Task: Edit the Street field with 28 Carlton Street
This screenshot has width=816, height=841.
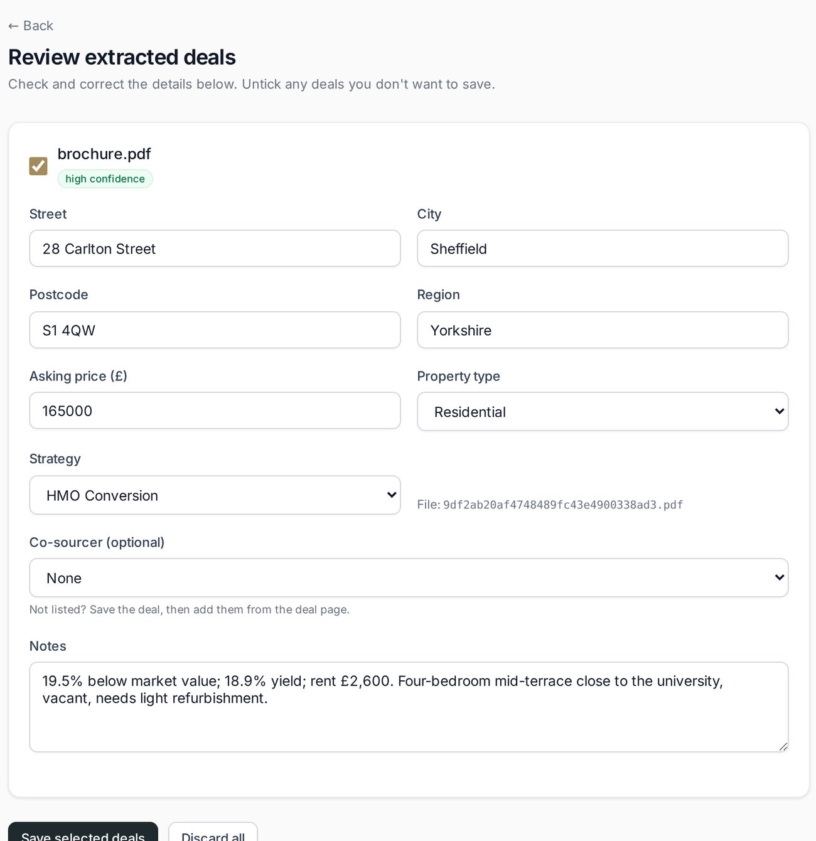Action: click(215, 249)
